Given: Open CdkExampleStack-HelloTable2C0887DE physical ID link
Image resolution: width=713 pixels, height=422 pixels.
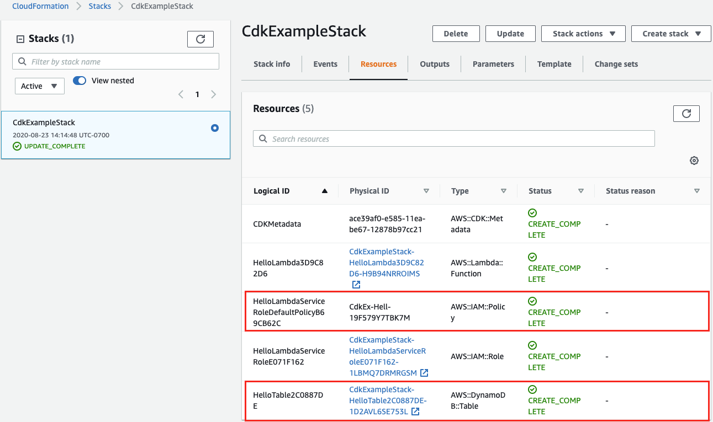Looking at the screenshot, I should (388, 400).
